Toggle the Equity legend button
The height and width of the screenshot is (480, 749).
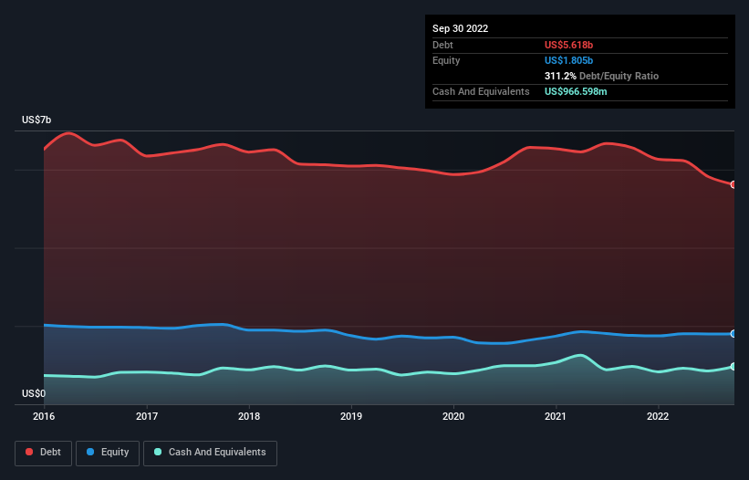tap(108, 453)
